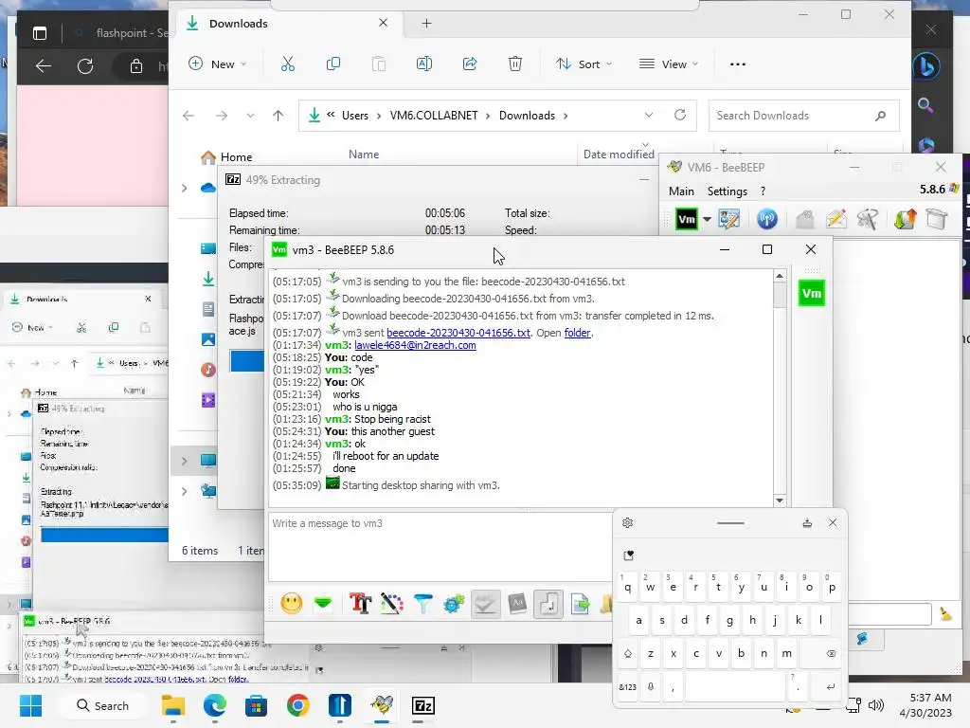Open the beecode-20230430-041656.txt link
The image size is (970, 728).
point(458,333)
